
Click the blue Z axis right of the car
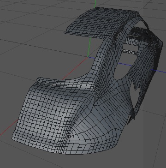pos(158,71)
